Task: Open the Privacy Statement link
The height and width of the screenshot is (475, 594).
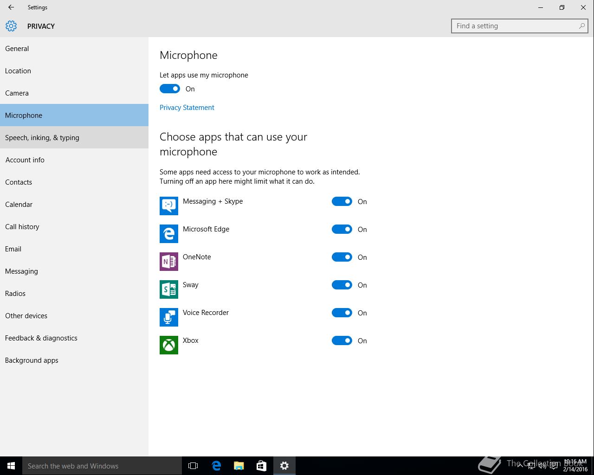Action: (x=187, y=108)
